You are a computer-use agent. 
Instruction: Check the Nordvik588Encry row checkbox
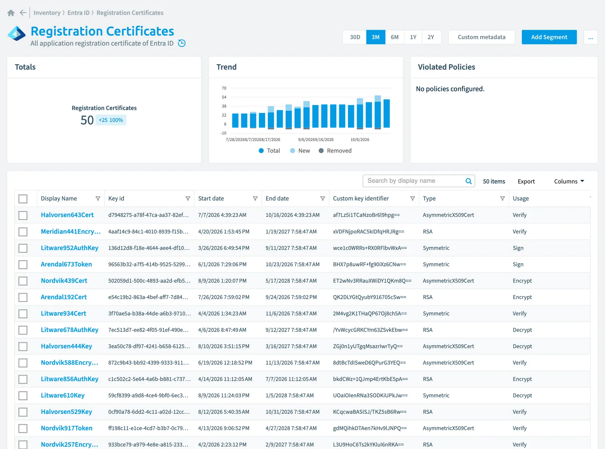(x=23, y=363)
